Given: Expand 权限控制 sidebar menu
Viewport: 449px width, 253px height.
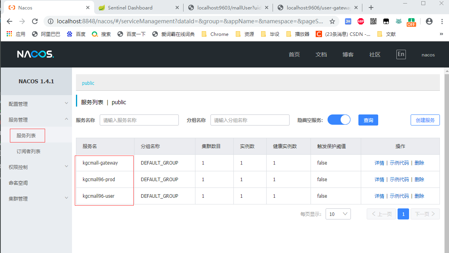Looking at the screenshot, I should coord(36,167).
